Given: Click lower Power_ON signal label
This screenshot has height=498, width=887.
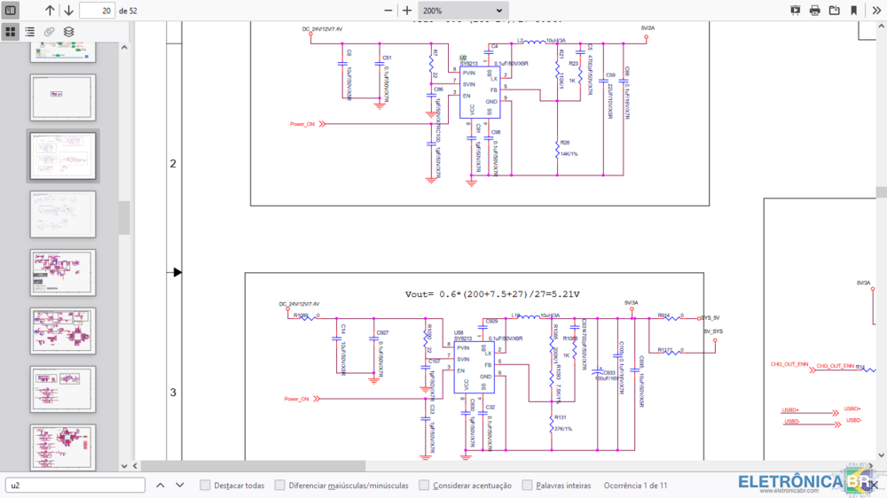Looking at the screenshot, I should pos(296,399).
